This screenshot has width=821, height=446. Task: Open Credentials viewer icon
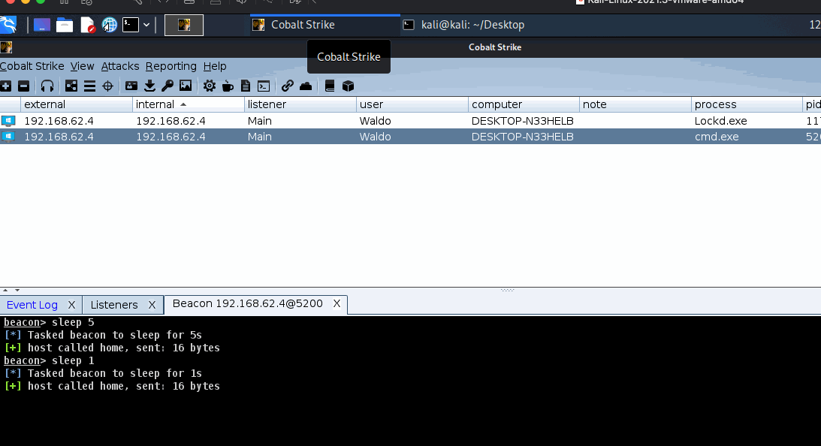131,86
